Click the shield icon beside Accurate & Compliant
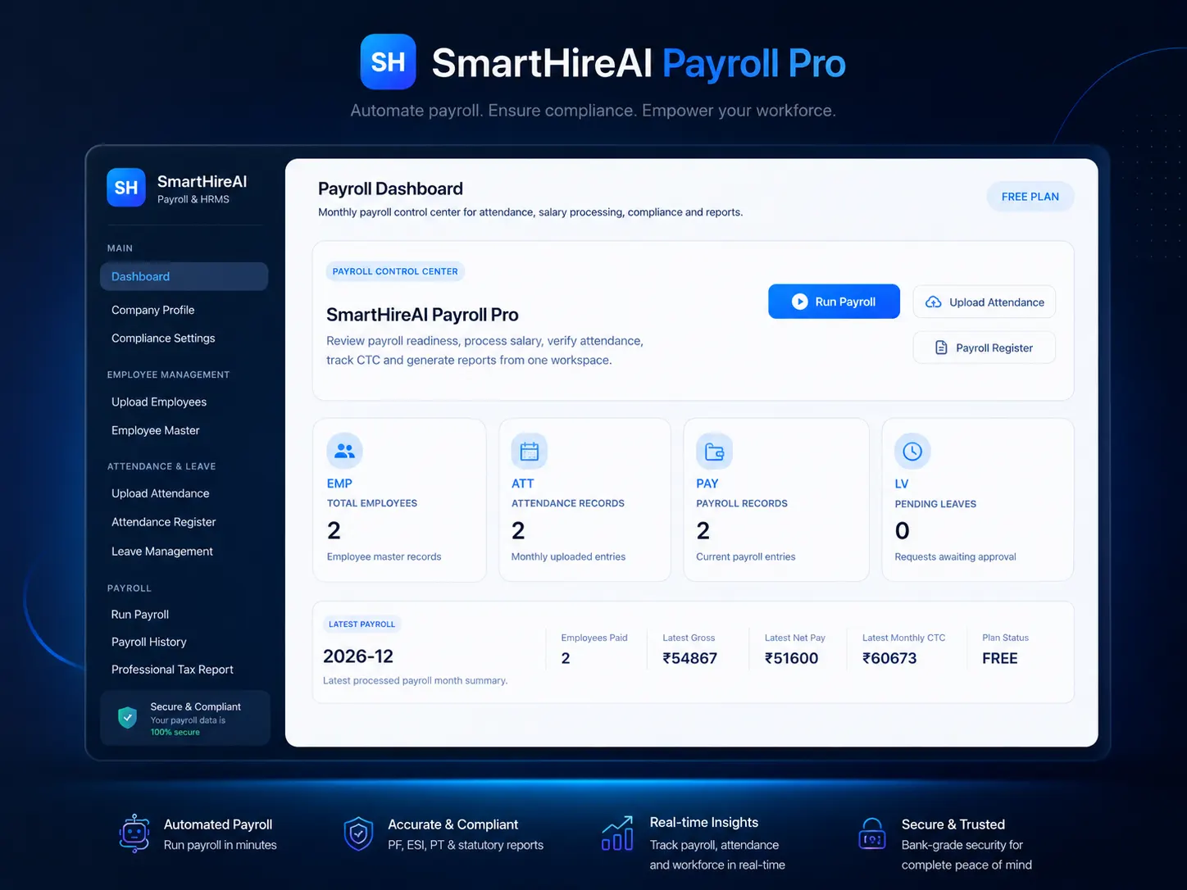This screenshot has height=890, width=1187. point(358,833)
